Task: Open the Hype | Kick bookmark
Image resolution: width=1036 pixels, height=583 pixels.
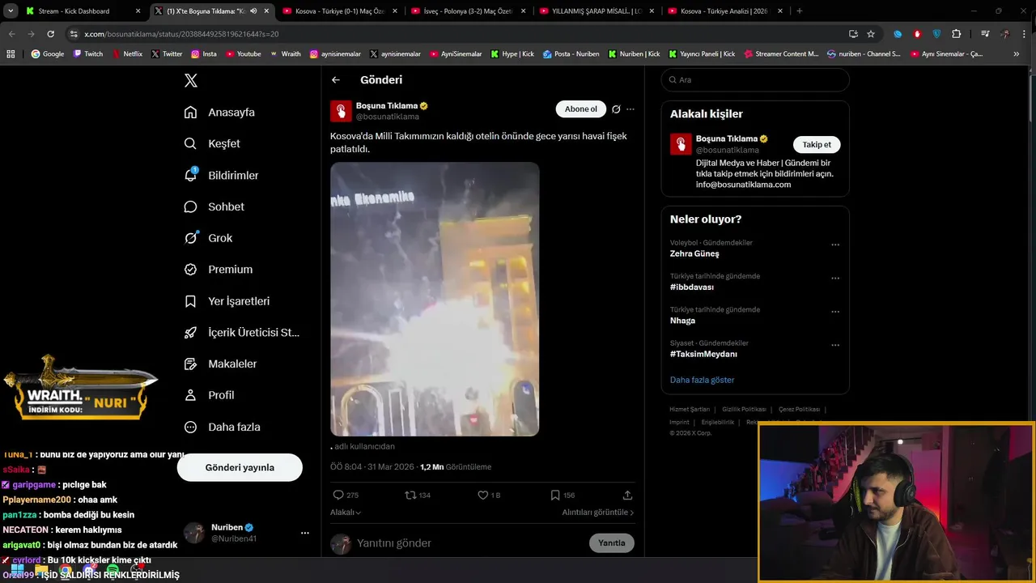Action: click(x=512, y=54)
